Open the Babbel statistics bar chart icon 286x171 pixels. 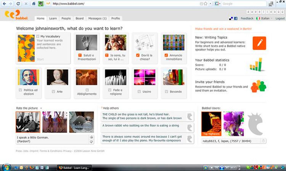point(258,65)
